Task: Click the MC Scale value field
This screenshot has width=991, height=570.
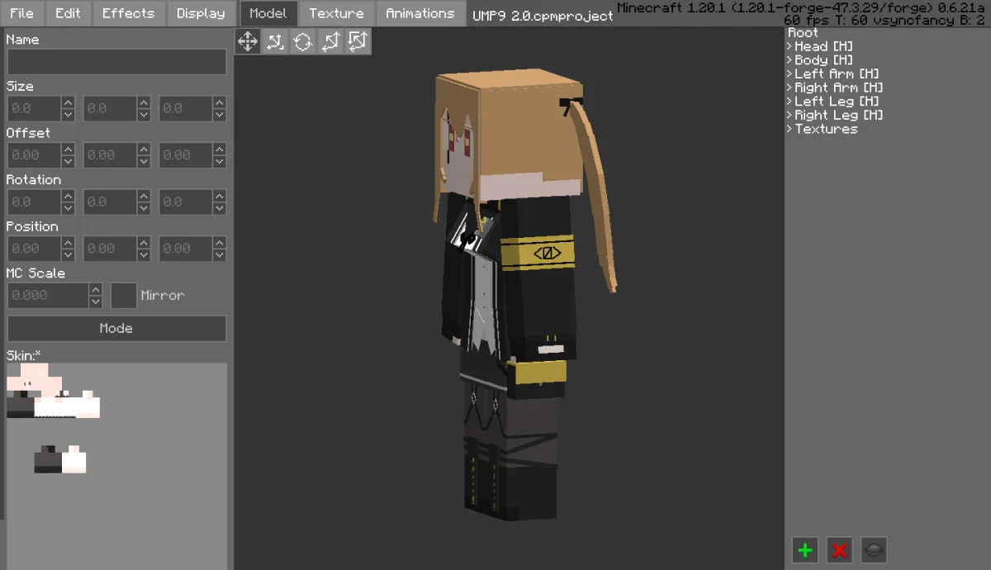Action: [x=48, y=295]
